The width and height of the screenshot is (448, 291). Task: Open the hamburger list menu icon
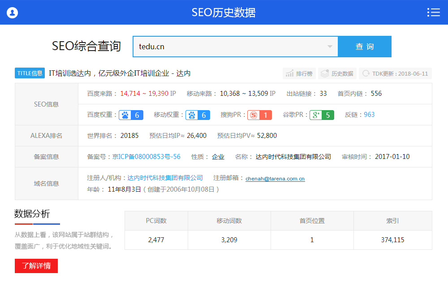click(x=433, y=13)
